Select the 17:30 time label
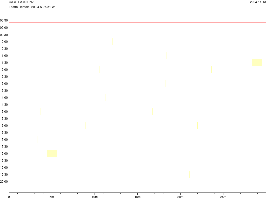 pyautogui.click(x=4, y=147)
